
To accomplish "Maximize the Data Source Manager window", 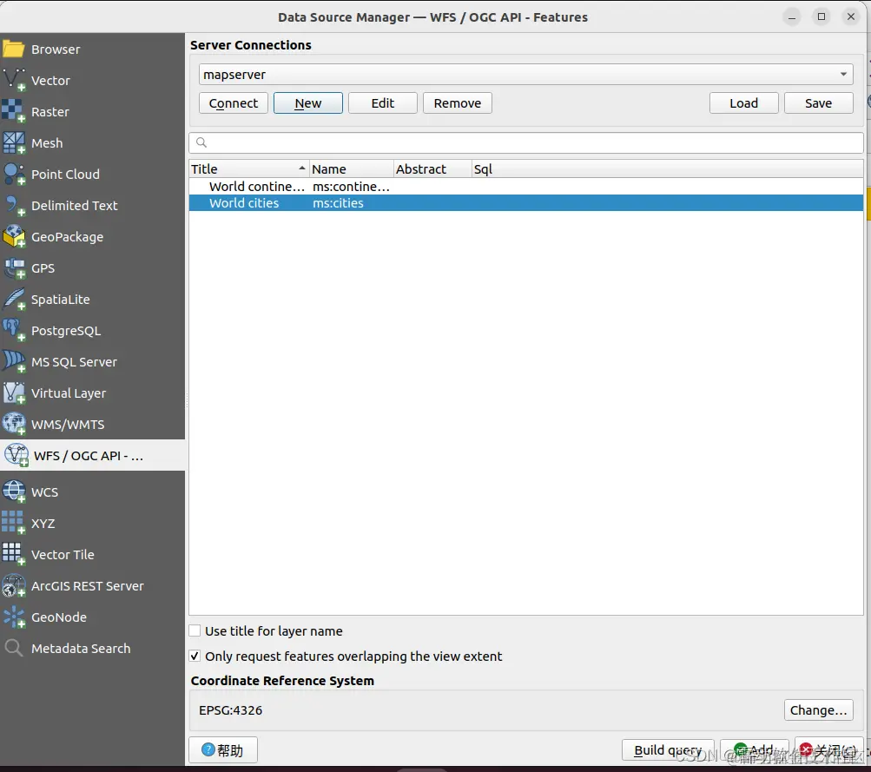I will click(x=821, y=16).
